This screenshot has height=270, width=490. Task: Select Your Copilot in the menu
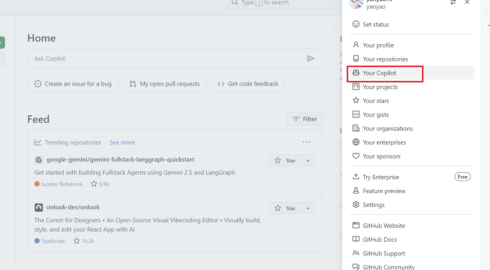(411, 73)
